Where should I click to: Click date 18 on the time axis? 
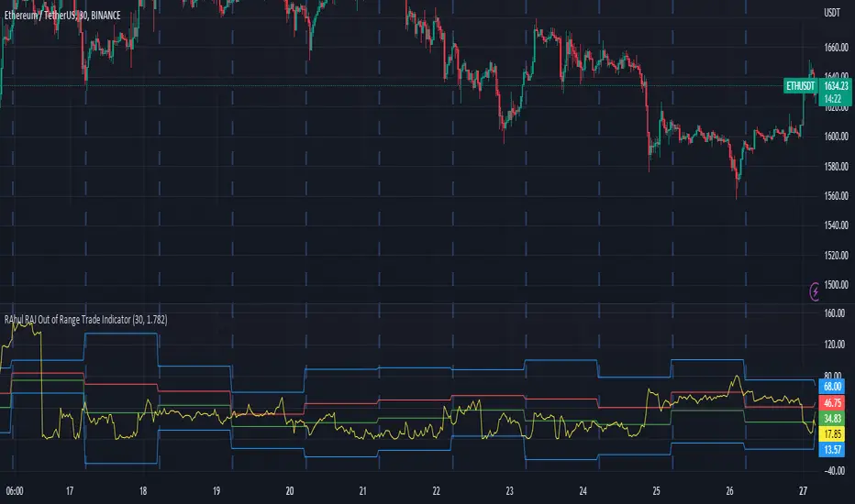143,491
